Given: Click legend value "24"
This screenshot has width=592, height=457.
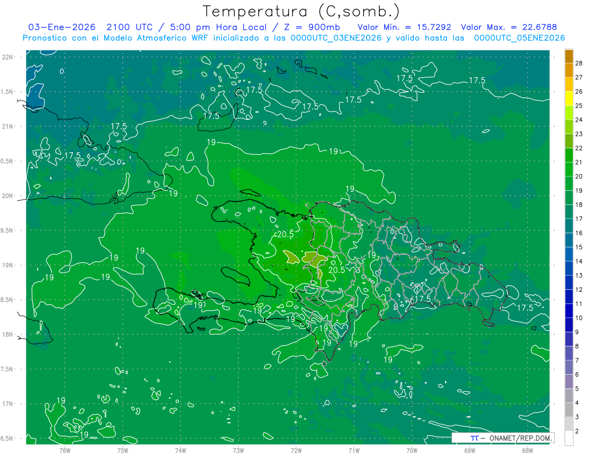Looking at the screenshot, I should point(579,120).
